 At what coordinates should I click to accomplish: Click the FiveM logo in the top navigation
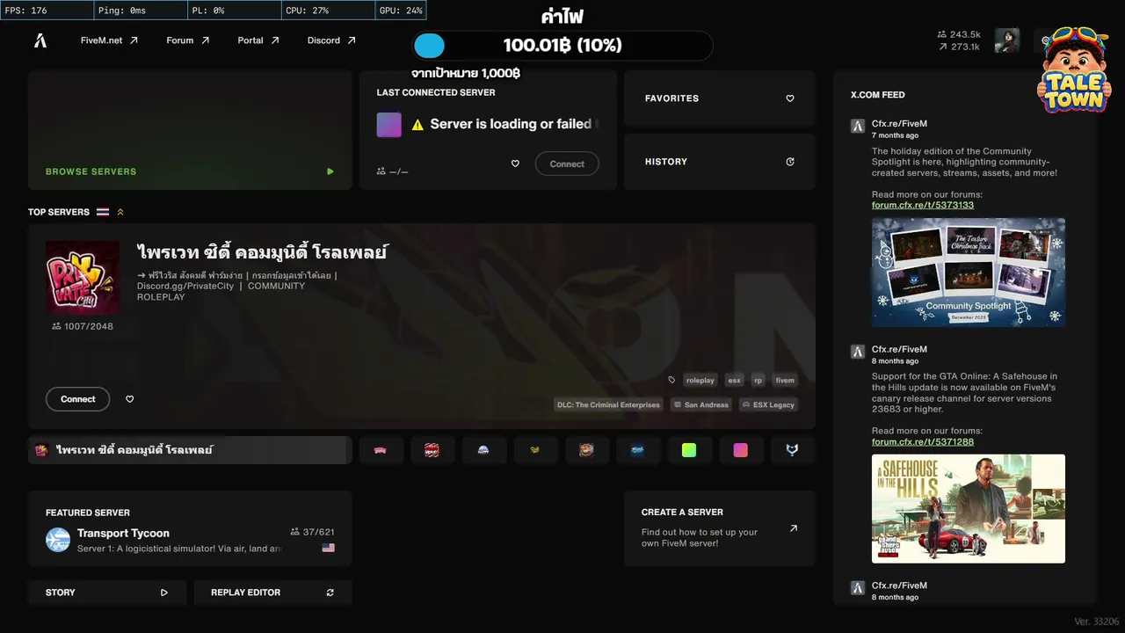(x=40, y=40)
